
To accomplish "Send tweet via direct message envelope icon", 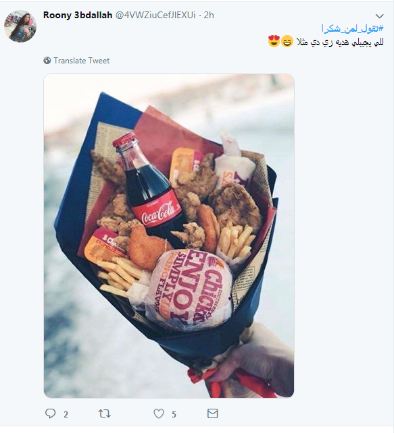I will [213, 413].
